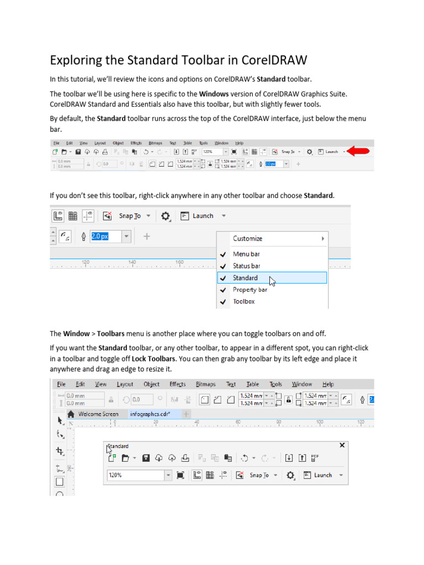
Task: Toggle Show Rulers in floating Standard toolbar
Action: tap(197, 475)
